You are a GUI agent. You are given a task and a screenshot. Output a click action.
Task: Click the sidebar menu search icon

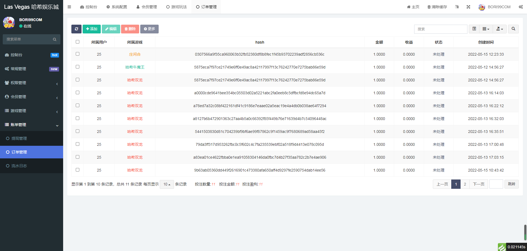pyautogui.click(x=55, y=39)
